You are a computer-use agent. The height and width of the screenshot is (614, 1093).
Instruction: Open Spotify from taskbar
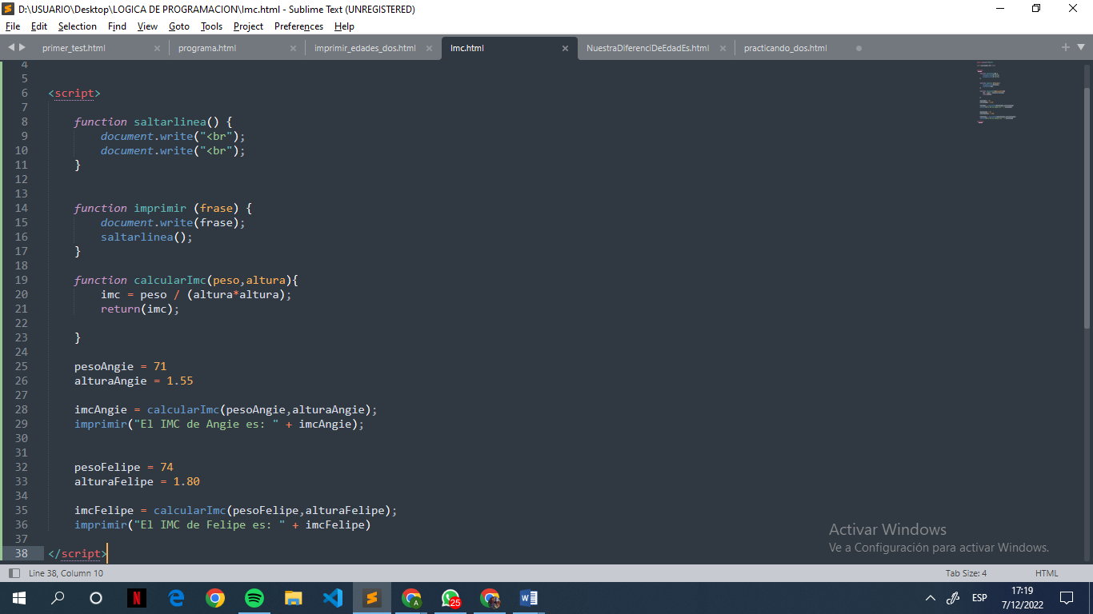[254, 598]
